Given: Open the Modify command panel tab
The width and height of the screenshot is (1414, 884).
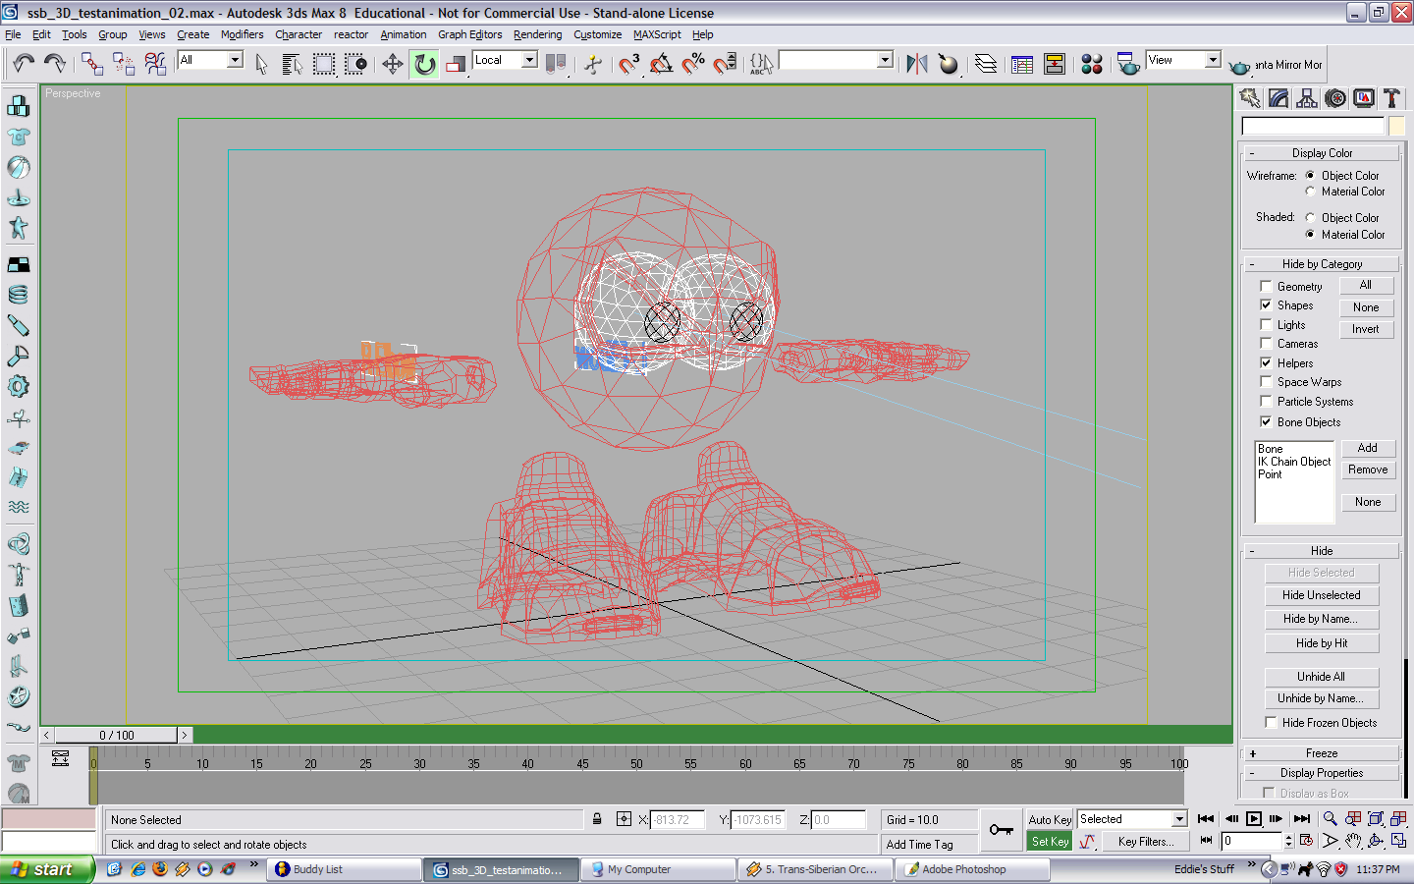Looking at the screenshot, I should tap(1278, 98).
